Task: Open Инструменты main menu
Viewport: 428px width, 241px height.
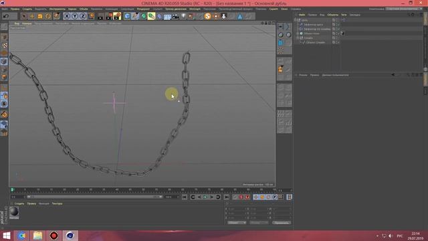Action: [x=58, y=9]
